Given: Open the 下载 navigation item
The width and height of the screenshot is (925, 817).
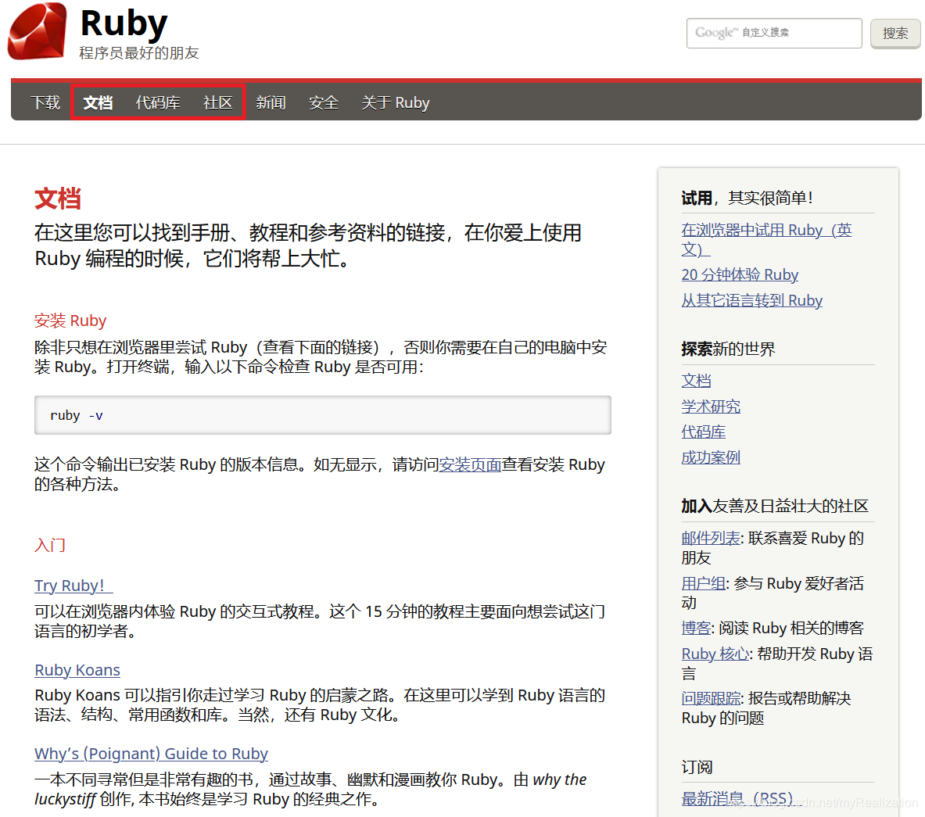Looking at the screenshot, I should [45, 102].
